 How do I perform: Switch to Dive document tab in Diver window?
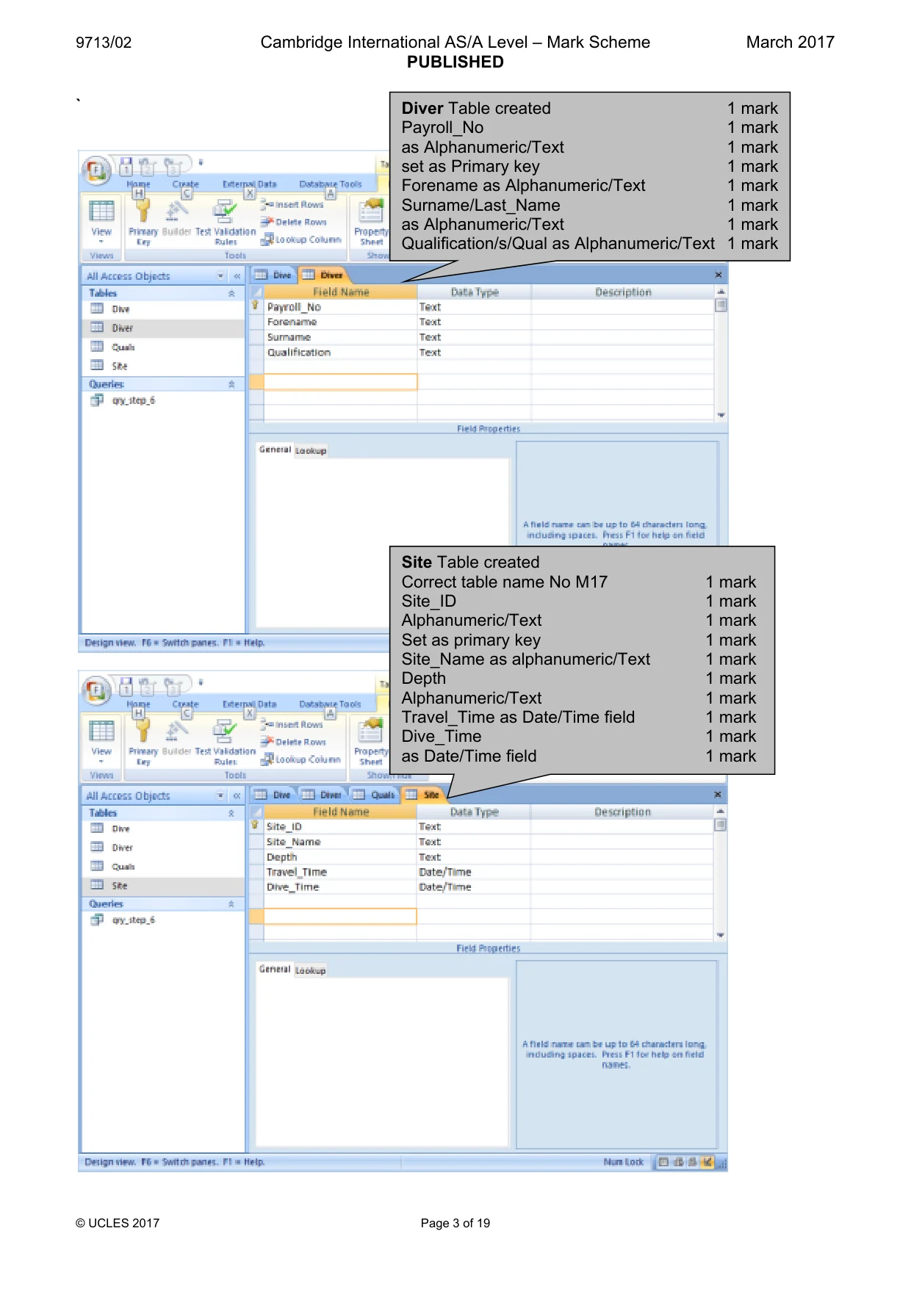click(274, 275)
